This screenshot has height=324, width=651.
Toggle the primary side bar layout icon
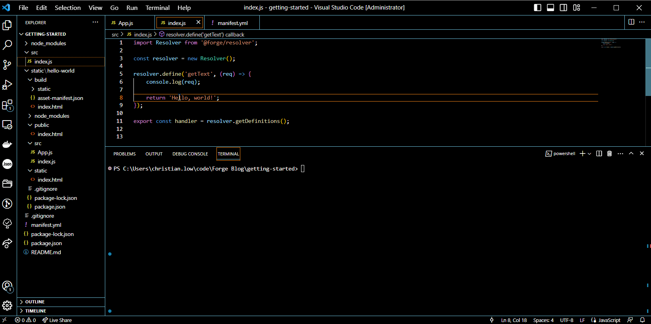pos(537,8)
